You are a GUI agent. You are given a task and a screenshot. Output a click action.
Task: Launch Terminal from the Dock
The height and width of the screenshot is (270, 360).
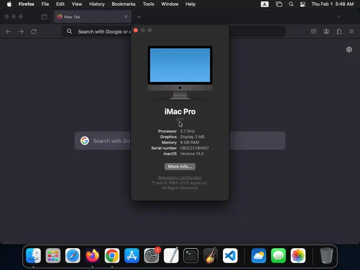tap(191, 256)
